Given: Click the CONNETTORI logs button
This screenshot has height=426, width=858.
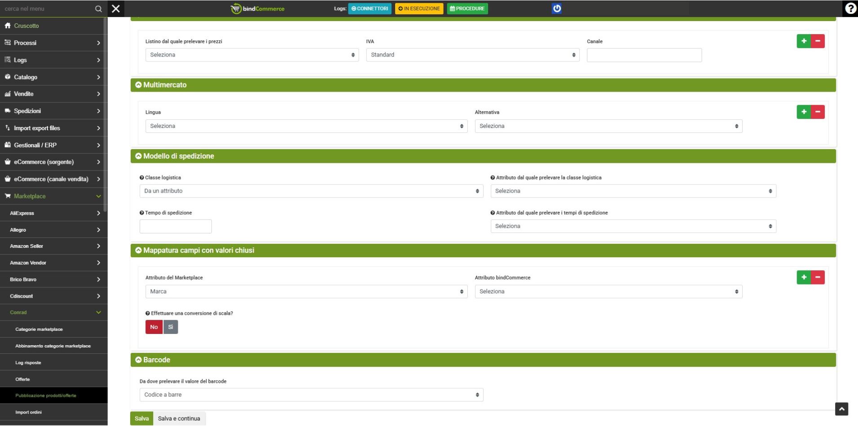Looking at the screenshot, I should (x=370, y=9).
